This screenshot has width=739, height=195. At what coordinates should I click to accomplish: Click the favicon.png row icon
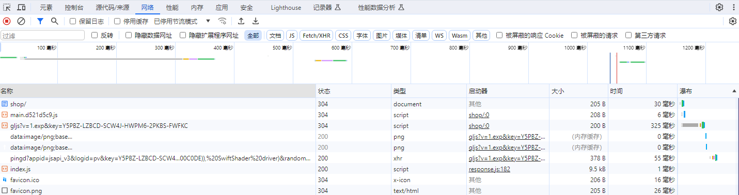coord(5,191)
